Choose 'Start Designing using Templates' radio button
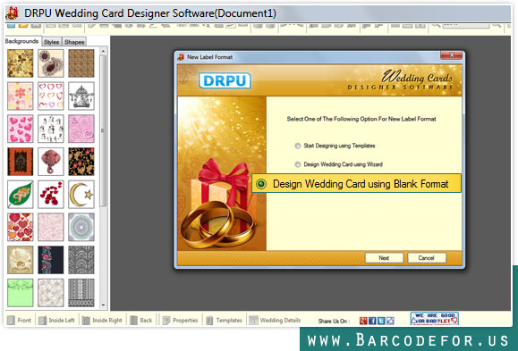This screenshot has height=351, width=518. (x=298, y=146)
